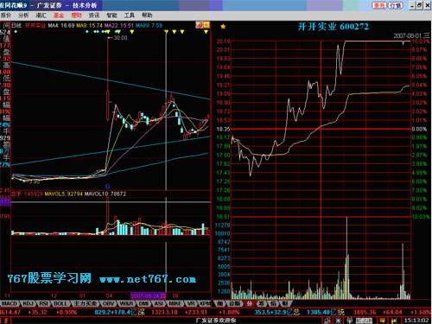This screenshot has width=432, height=324.
Task: Select the 主力买卖 indicator tab
Action: [x=85, y=303]
